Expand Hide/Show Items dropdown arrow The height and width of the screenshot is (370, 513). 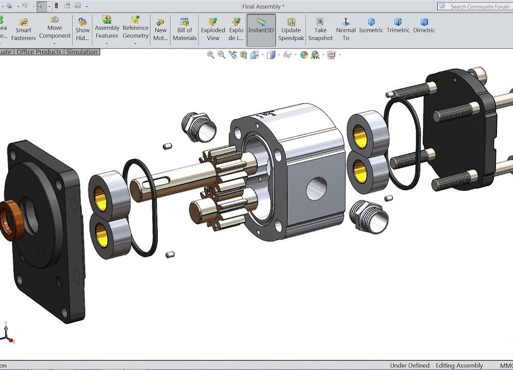(x=295, y=55)
